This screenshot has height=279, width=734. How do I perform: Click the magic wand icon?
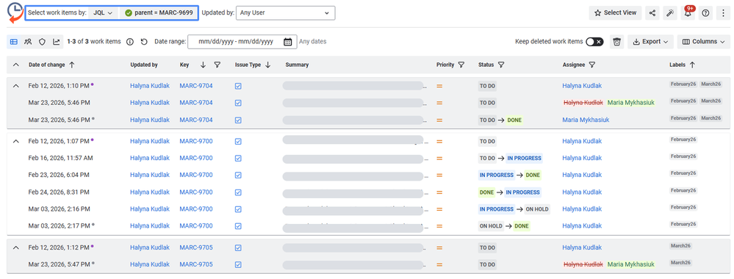pos(670,13)
